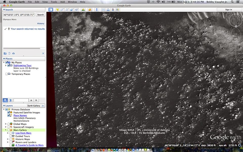Screen dimensions: 243x152
Task: Show the ruler measuring tool
Action: (97, 10)
